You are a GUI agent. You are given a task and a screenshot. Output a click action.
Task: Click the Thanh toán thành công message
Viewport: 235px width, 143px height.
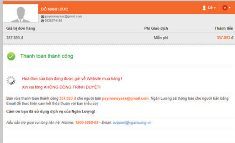[47, 56]
